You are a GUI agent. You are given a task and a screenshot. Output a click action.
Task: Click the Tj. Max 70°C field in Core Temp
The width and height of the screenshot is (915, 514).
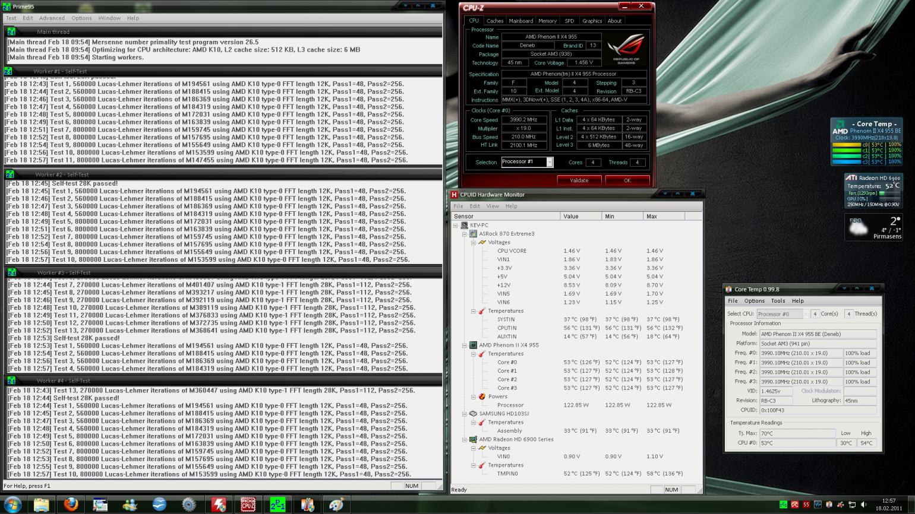pos(797,433)
